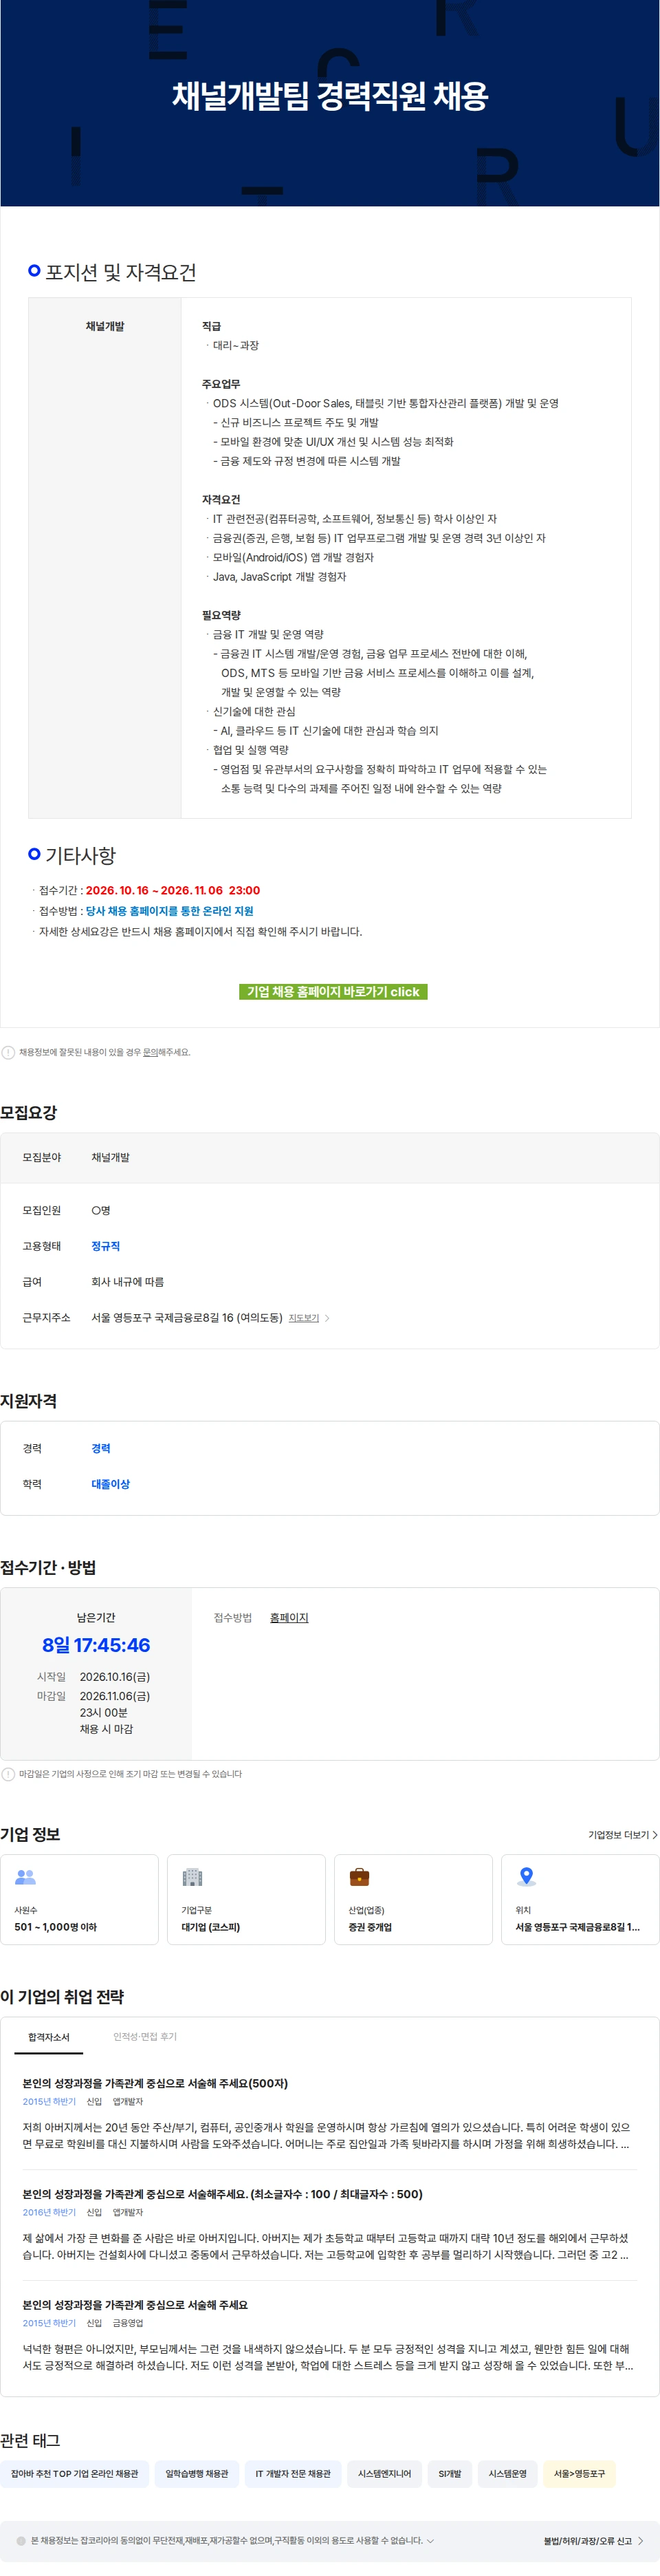660x2576 pixels.
Task: Click the 시스템엔지니어 tag
Action: [x=384, y=2474]
